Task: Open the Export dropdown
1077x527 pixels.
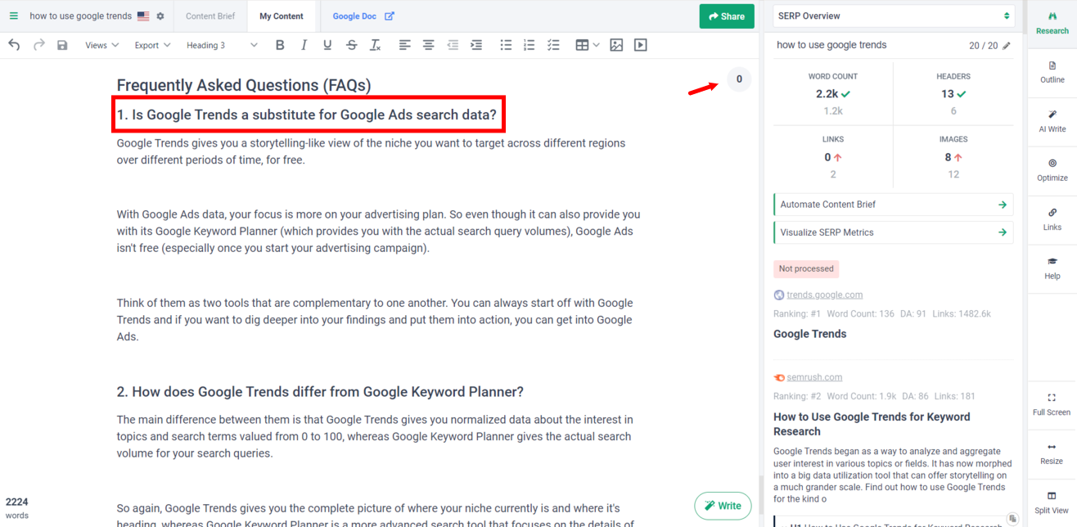Action: click(151, 45)
